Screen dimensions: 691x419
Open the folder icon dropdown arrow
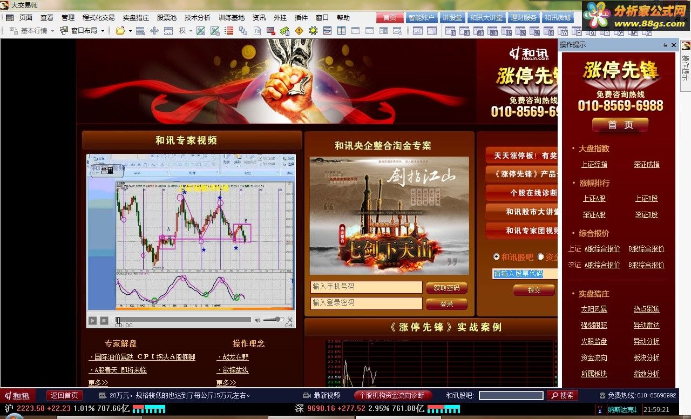130,31
